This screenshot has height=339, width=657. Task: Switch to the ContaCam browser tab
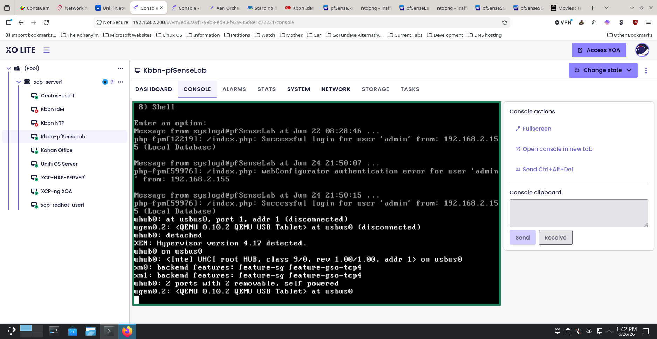[x=35, y=8]
